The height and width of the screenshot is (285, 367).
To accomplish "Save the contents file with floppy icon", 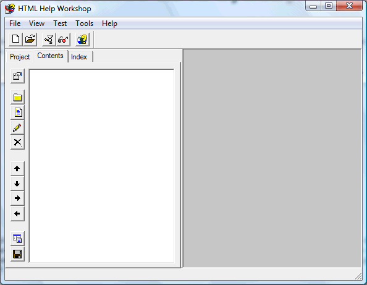I will [x=17, y=254].
